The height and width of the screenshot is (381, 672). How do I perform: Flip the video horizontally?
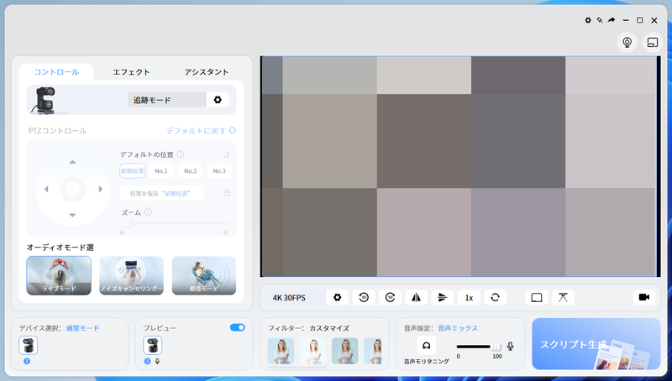pos(416,297)
